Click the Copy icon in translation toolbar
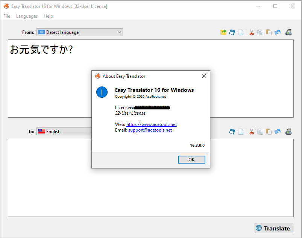This screenshot has height=238, width=302. coord(260,132)
